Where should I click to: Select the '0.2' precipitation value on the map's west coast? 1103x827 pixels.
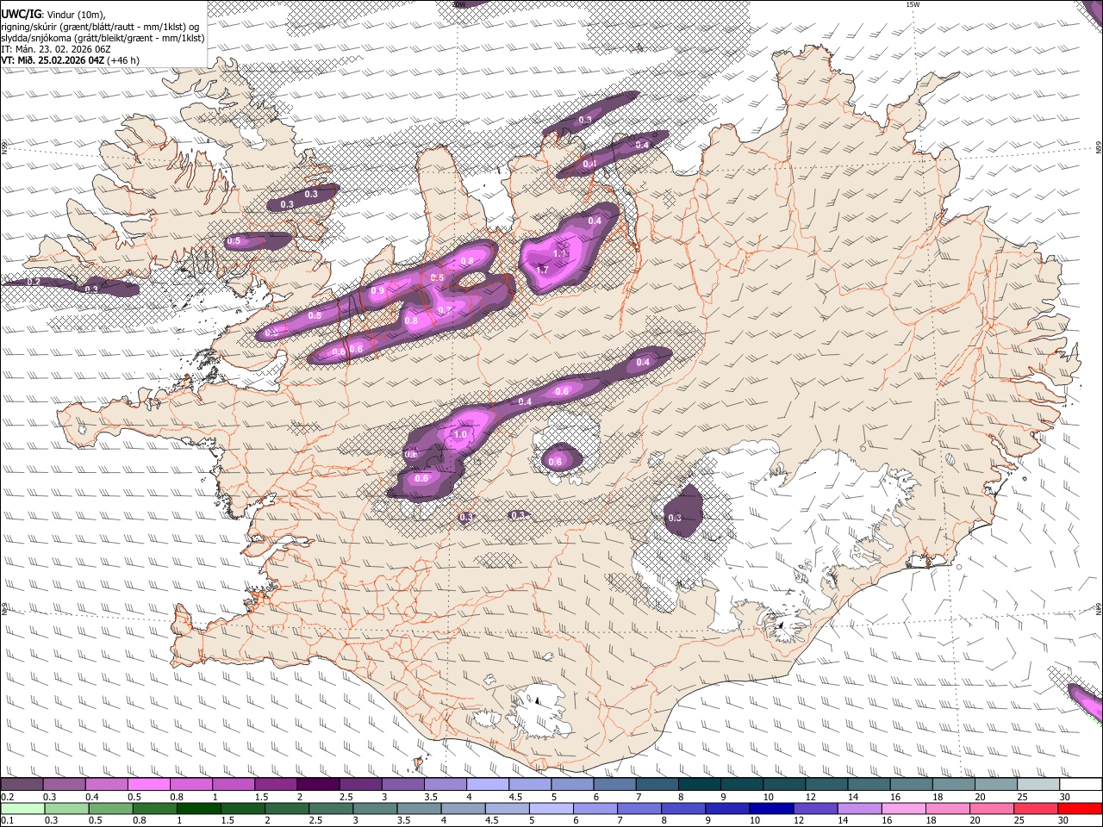(34, 282)
